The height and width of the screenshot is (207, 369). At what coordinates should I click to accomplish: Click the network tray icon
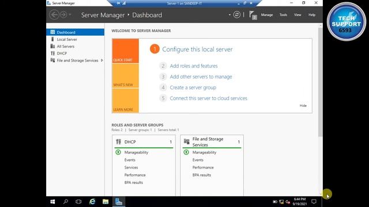281,202
